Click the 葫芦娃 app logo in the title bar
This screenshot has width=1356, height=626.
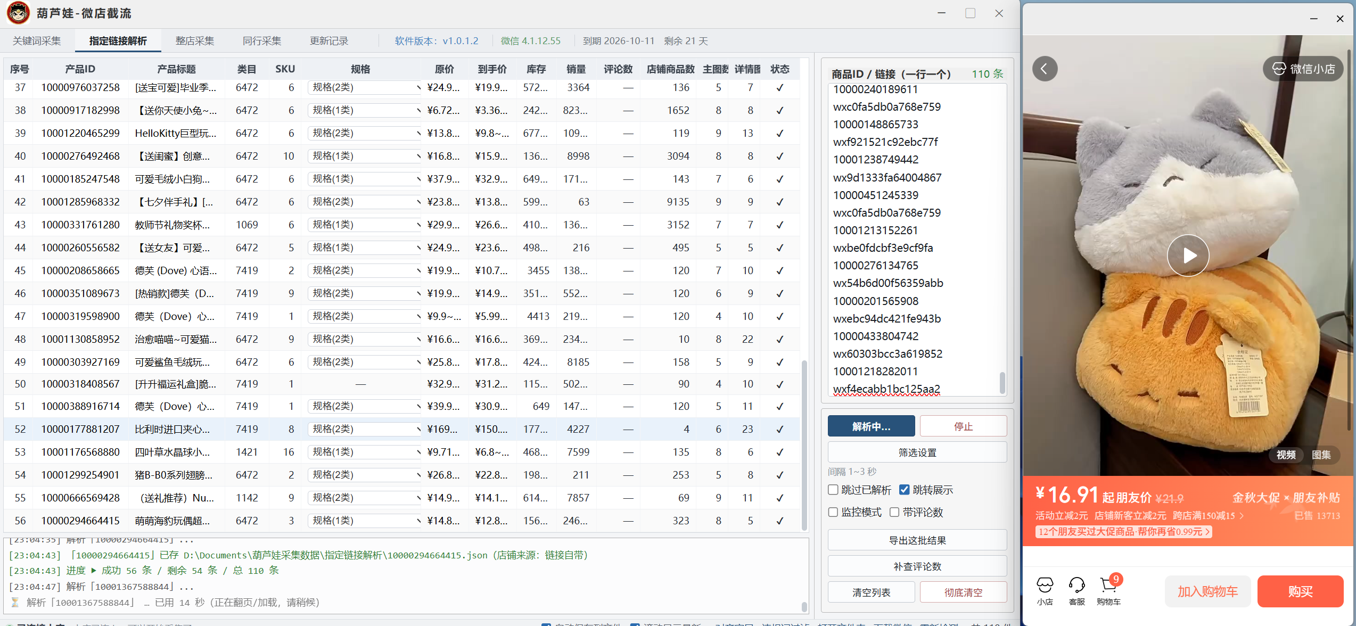point(18,13)
